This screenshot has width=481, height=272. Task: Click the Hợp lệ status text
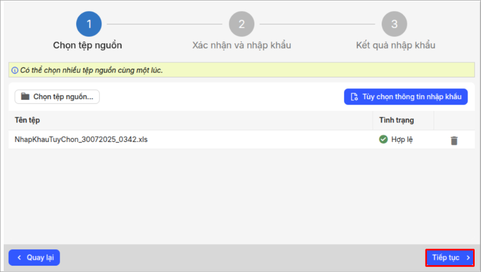tap(402, 140)
